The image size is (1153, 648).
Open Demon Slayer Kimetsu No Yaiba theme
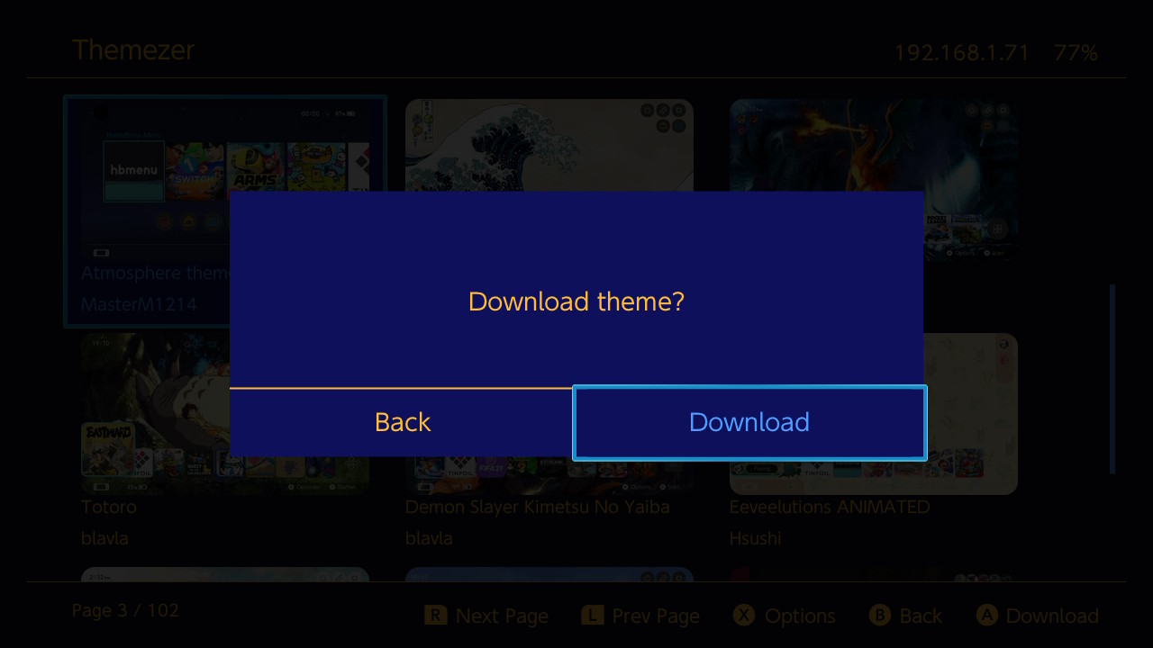tap(537, 507)
